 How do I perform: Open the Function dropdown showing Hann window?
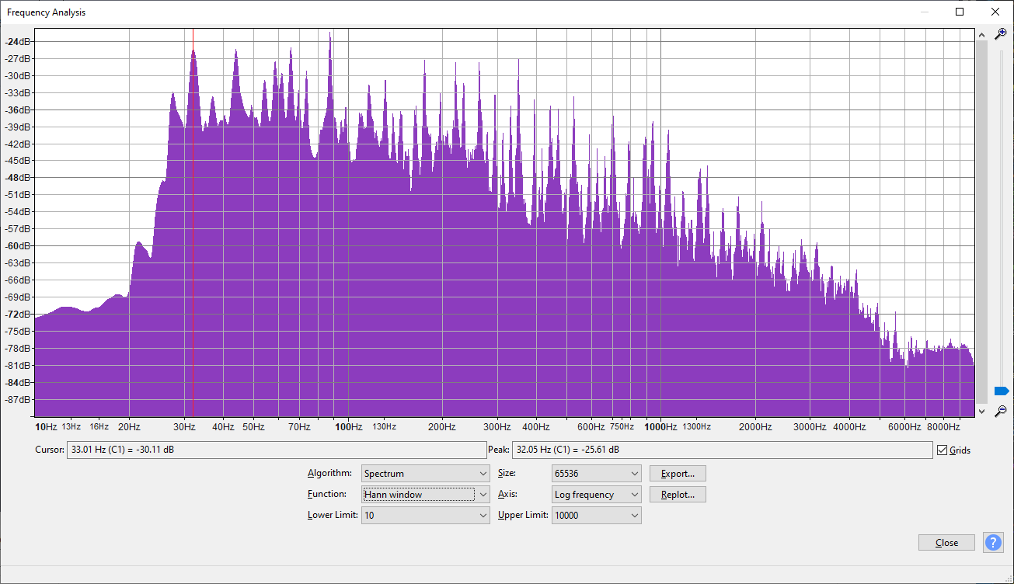point(426,494)
